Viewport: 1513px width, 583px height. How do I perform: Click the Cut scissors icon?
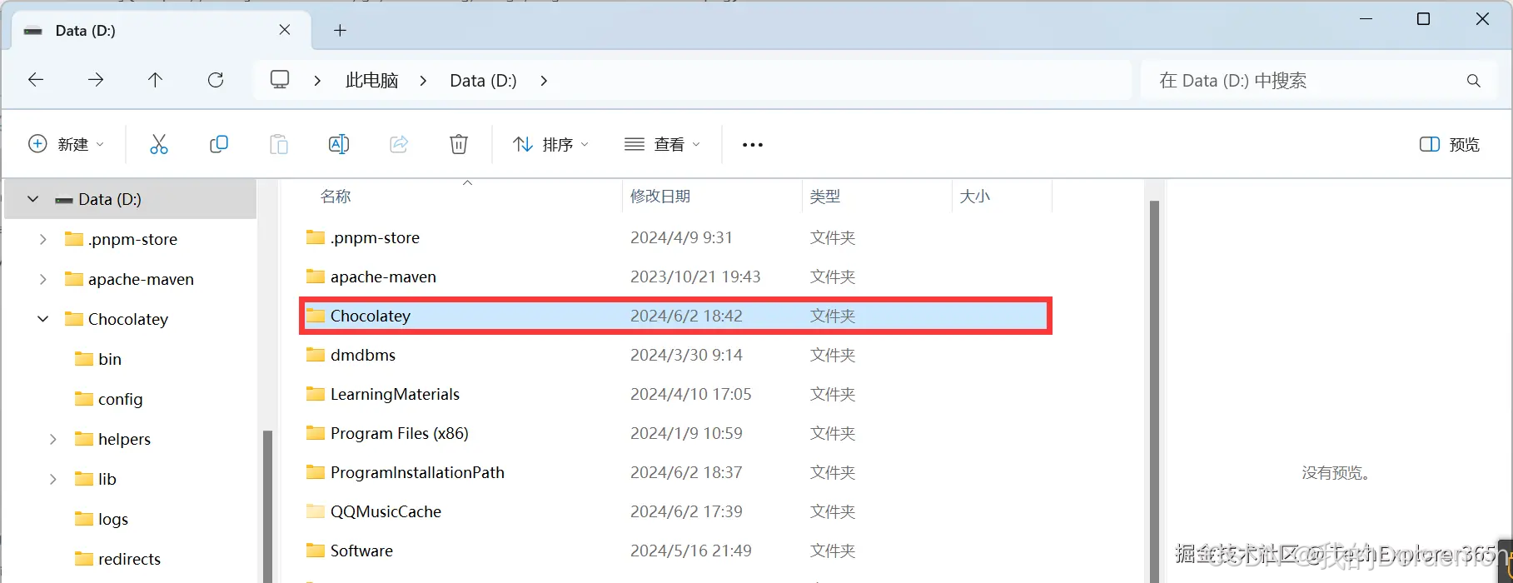point(158,144)
